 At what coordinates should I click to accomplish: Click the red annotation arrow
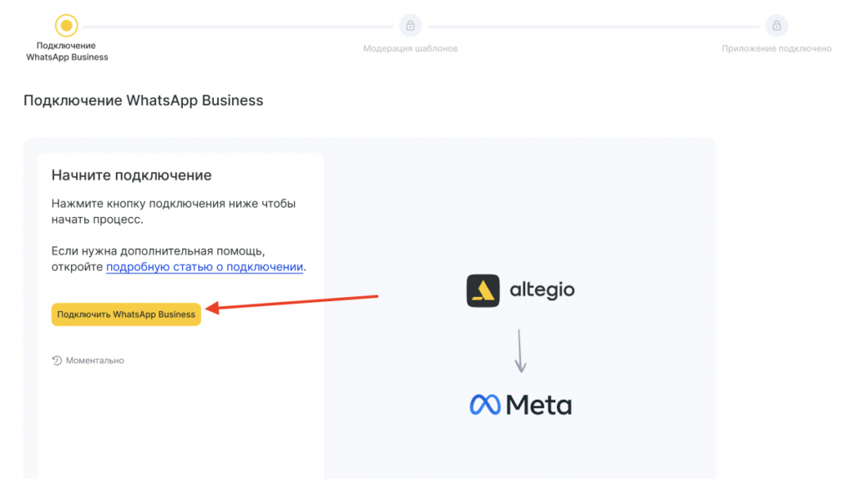coord(292,302)
